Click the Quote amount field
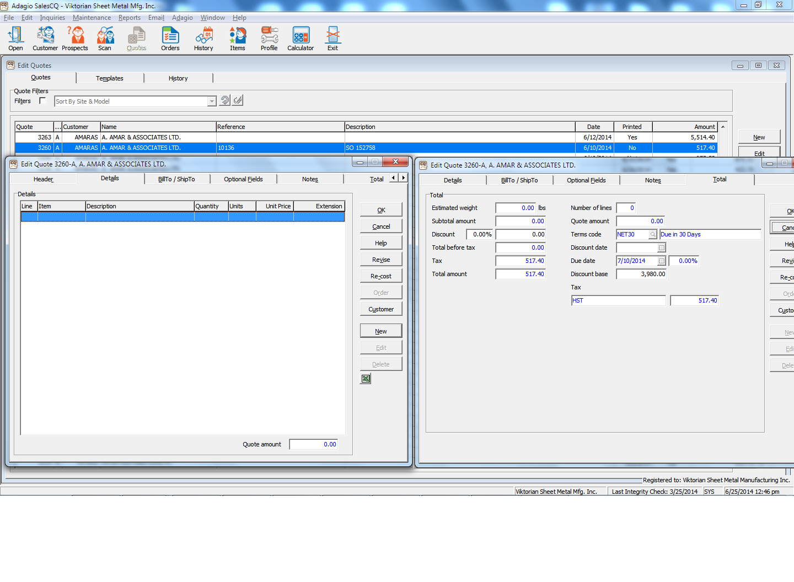794x582 pixels. pos(314,444)
